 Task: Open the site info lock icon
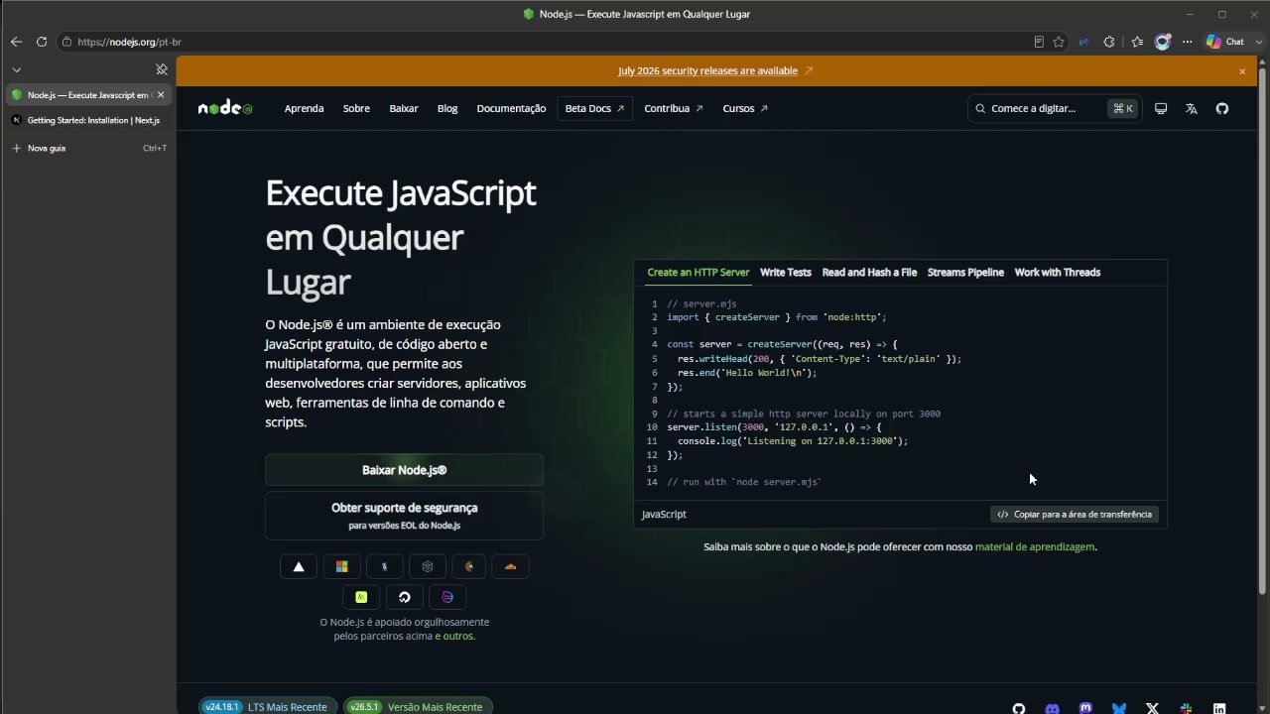[67, 42]
